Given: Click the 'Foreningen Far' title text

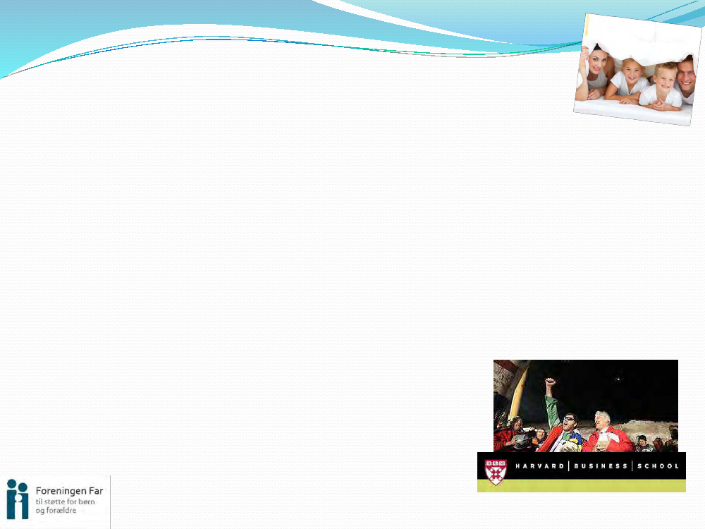Looking at the screenshot, I should 70,491.
